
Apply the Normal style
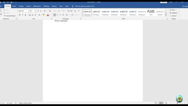(x=87, y=13)
